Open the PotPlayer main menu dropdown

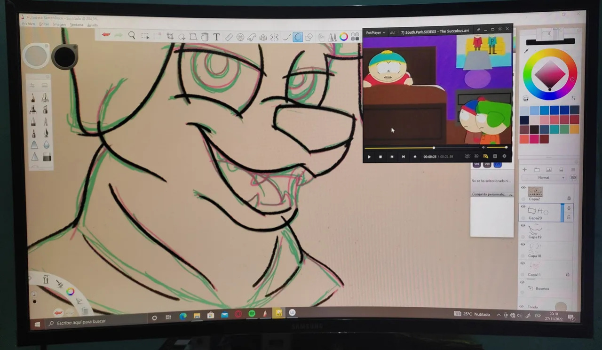pyautogui.click(x=376, y=32)
